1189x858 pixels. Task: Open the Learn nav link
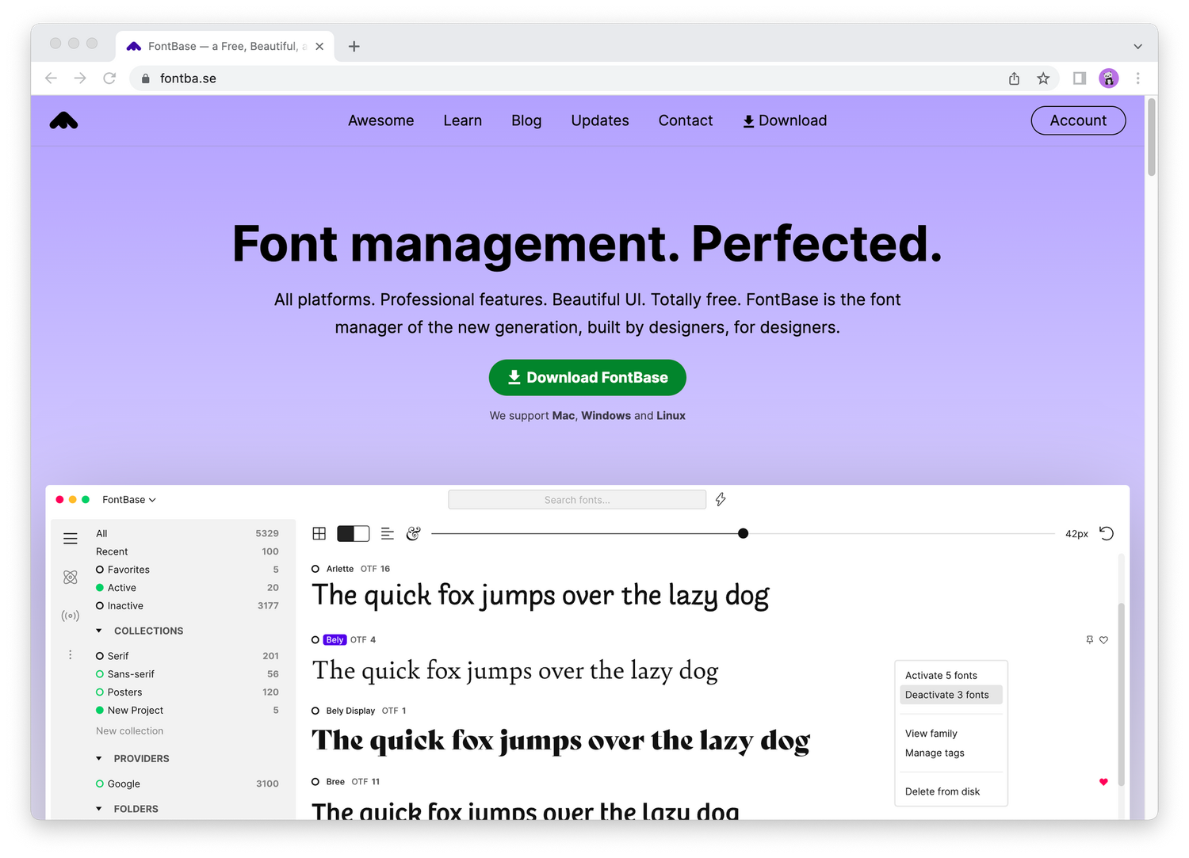coord(463,120)
